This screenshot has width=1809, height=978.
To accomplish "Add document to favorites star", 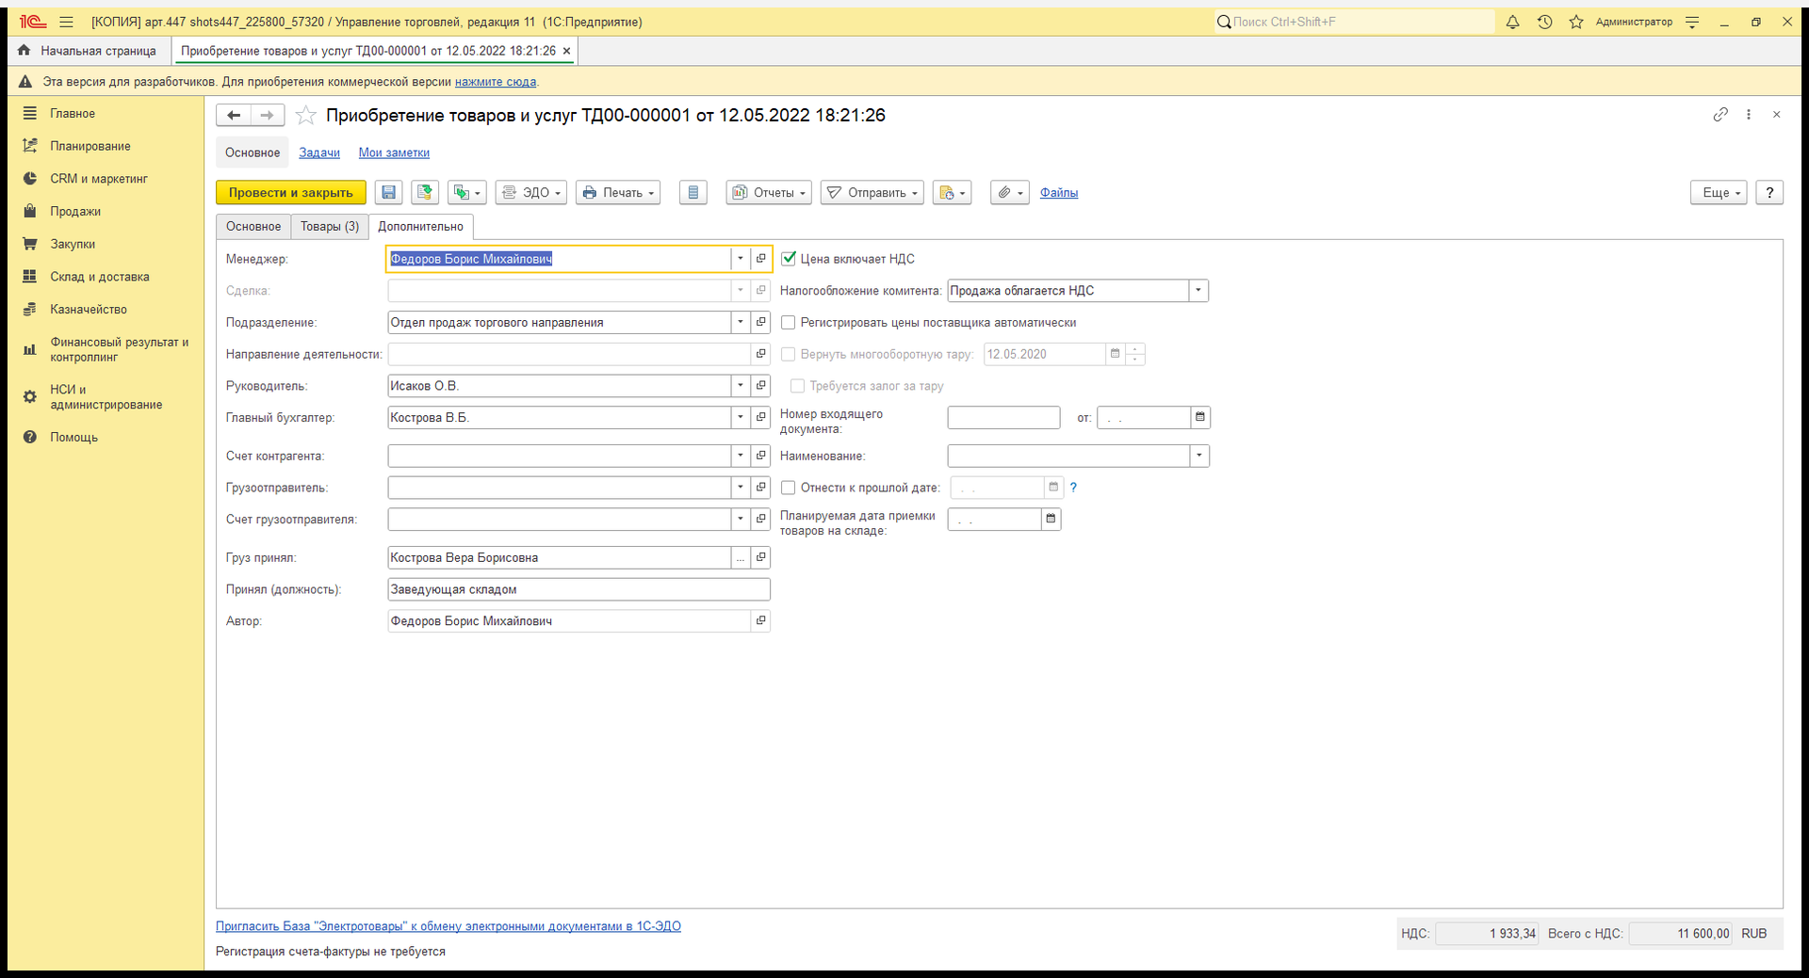I will (305, 116).
